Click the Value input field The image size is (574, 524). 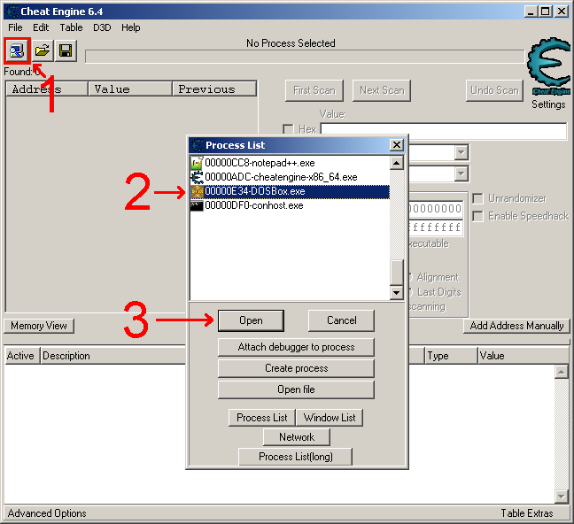pyautogui.click(x=444, y=131)
